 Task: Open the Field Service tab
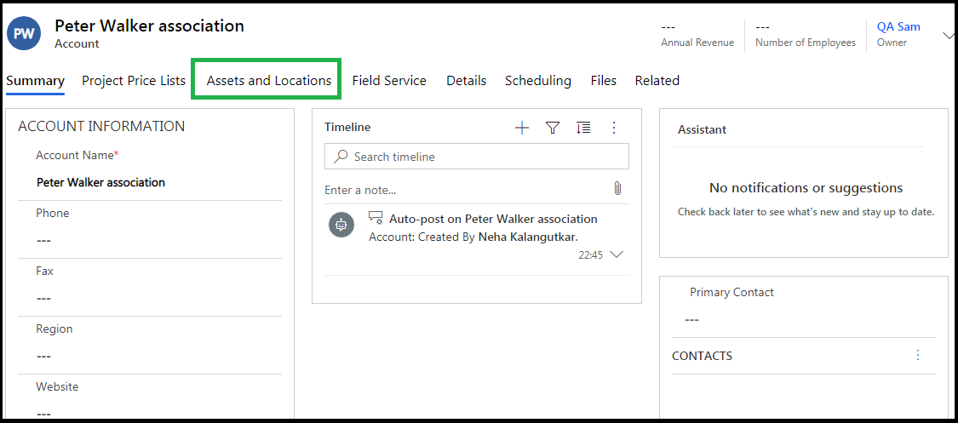coord(389,81)
